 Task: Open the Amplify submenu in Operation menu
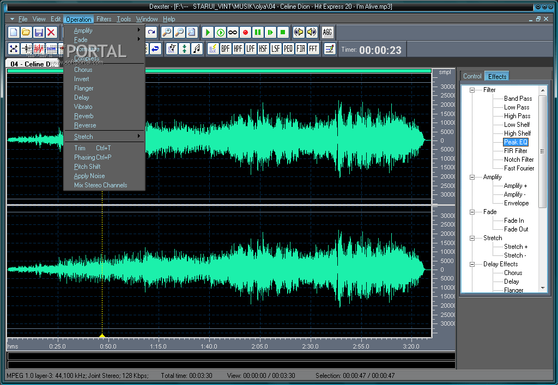(104, 30)
